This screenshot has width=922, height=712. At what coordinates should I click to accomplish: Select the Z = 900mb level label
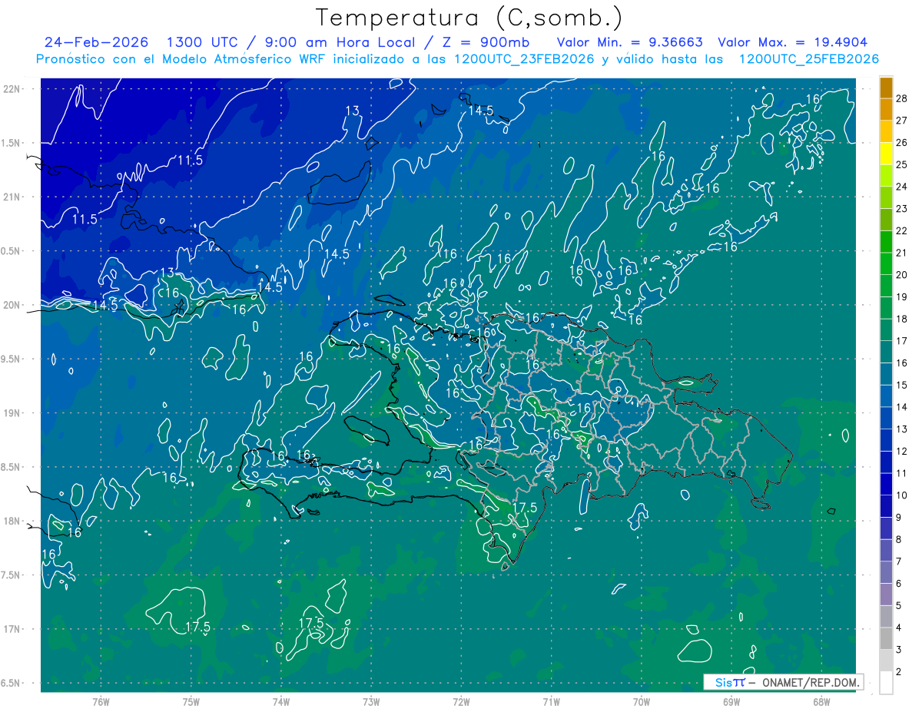coord(486,42)
